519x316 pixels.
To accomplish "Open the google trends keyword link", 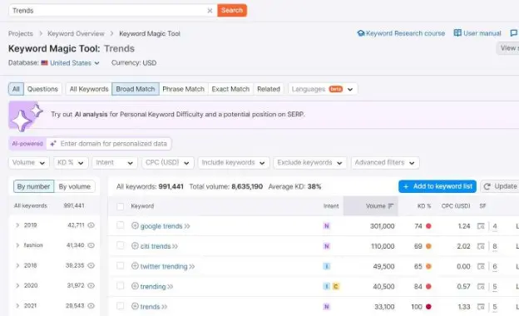I will coord(161,226).
